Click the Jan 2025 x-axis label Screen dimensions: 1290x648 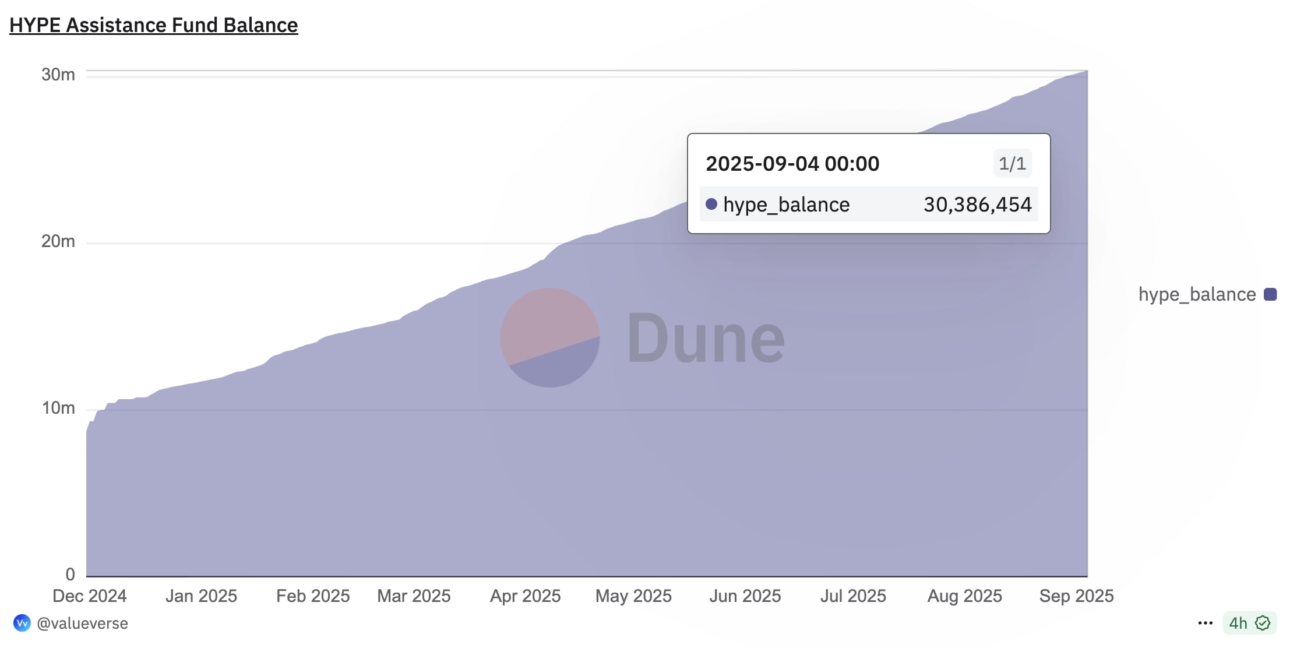(201, 596)
